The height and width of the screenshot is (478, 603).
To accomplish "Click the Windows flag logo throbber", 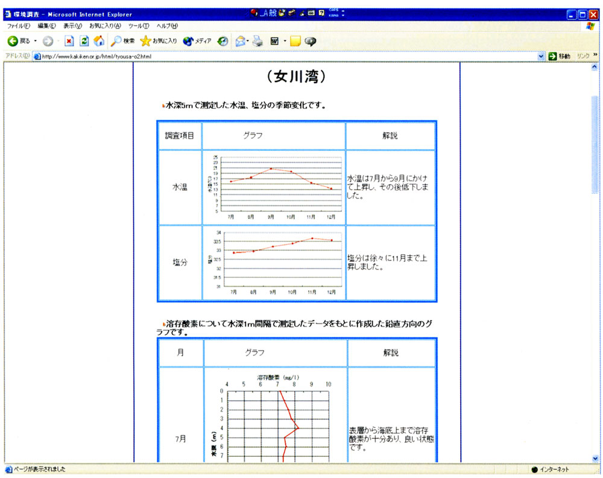I will click(x=591, y=26).
